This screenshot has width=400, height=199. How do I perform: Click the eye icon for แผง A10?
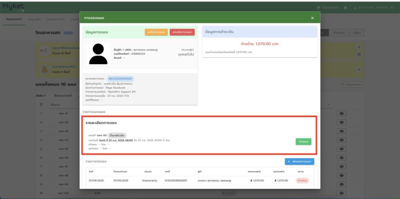pos(341,193)
